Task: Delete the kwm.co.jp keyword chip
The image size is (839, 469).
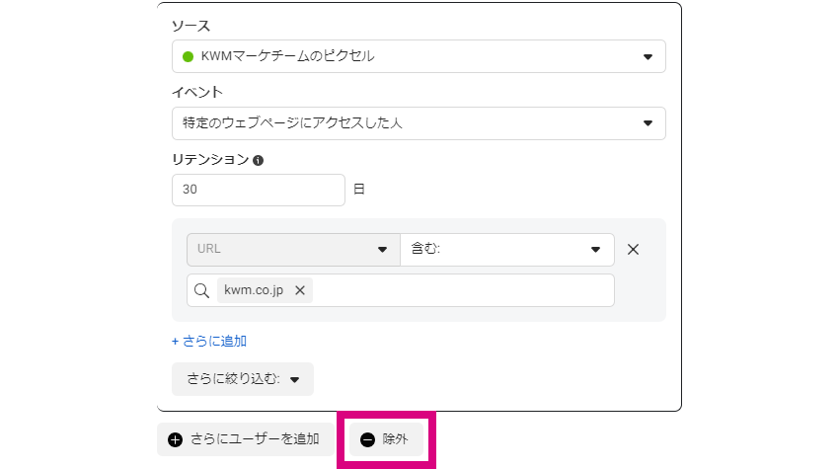Action: [x=300, y=290]
